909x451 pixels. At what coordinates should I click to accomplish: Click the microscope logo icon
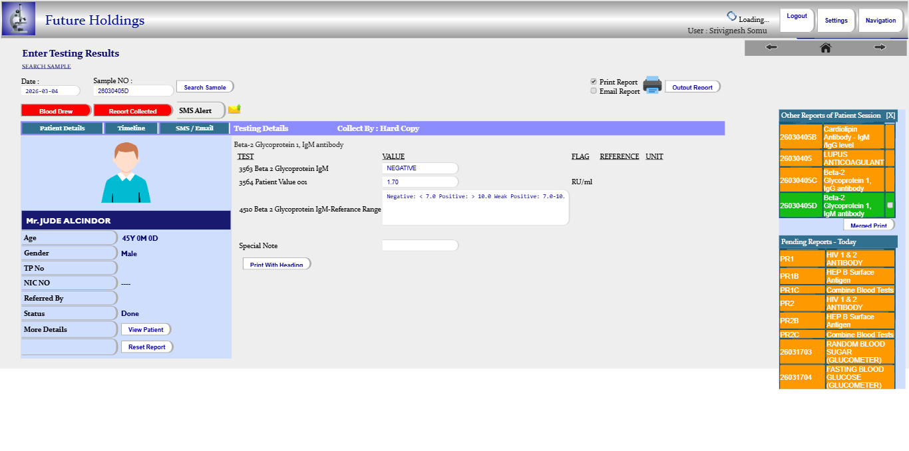click(19, 19)
